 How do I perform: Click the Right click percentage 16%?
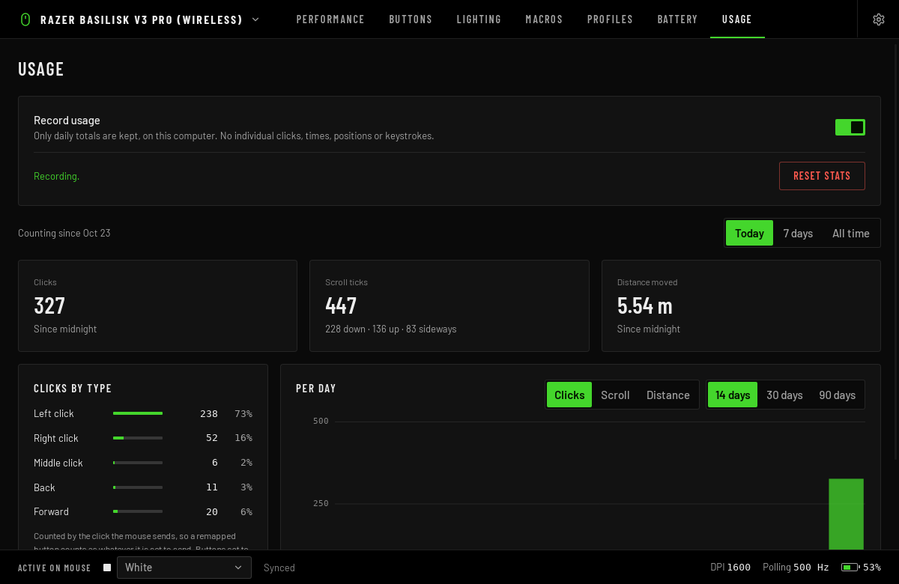(x=243, y=438)
